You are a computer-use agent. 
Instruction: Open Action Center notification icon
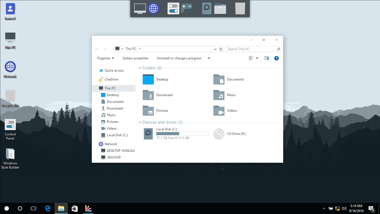(x=371, y=208)
